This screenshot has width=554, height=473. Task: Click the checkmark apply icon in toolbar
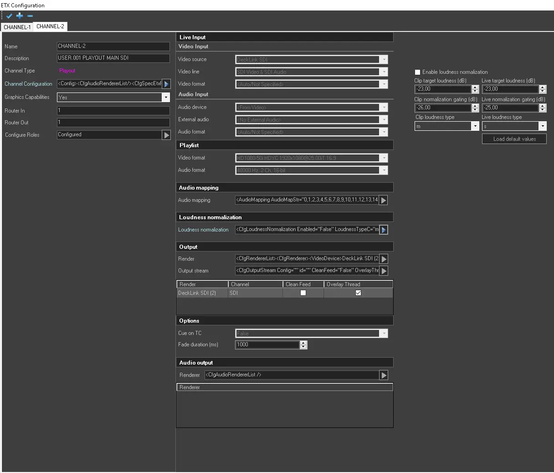(9, 16)
